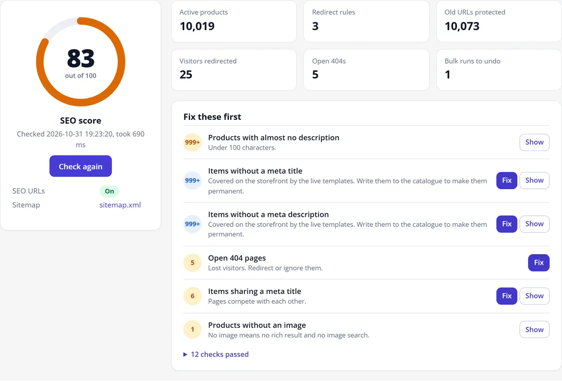Viewport: 562px width, 381px height.
Task: Fix items without a meta title
Action: [507, 180]
